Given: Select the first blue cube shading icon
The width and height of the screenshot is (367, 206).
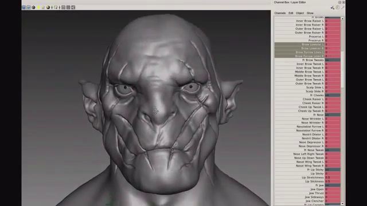Looking at the screenshot, I should [24, 7].
